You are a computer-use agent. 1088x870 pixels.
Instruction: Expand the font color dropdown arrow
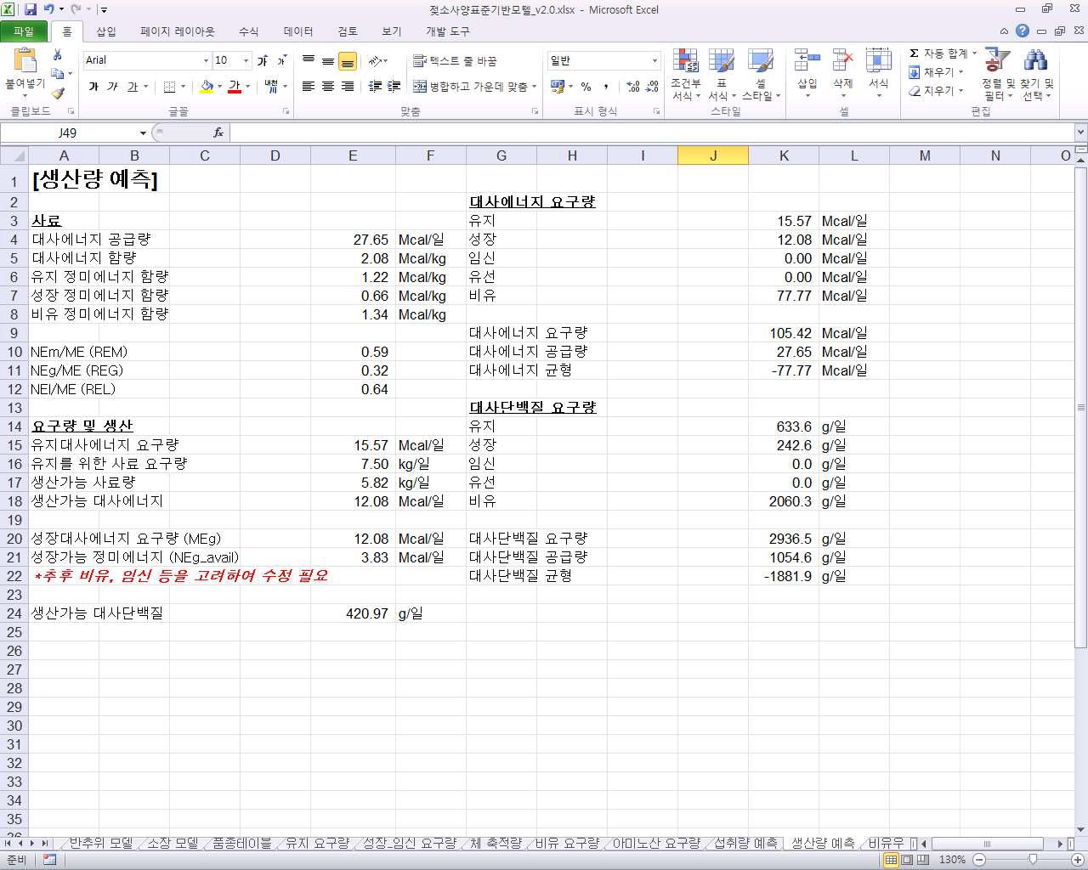(x=247, y=87)
